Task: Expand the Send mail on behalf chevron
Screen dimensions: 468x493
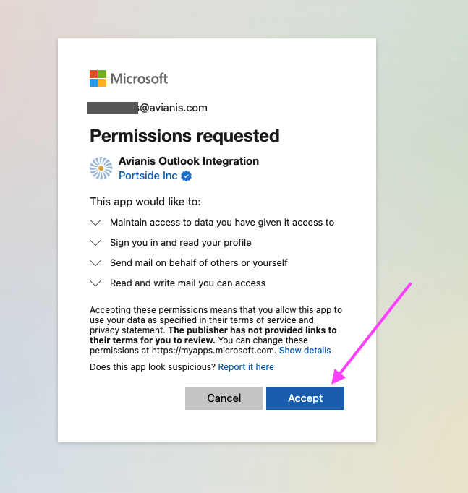Action: click(x=95, y=263)
